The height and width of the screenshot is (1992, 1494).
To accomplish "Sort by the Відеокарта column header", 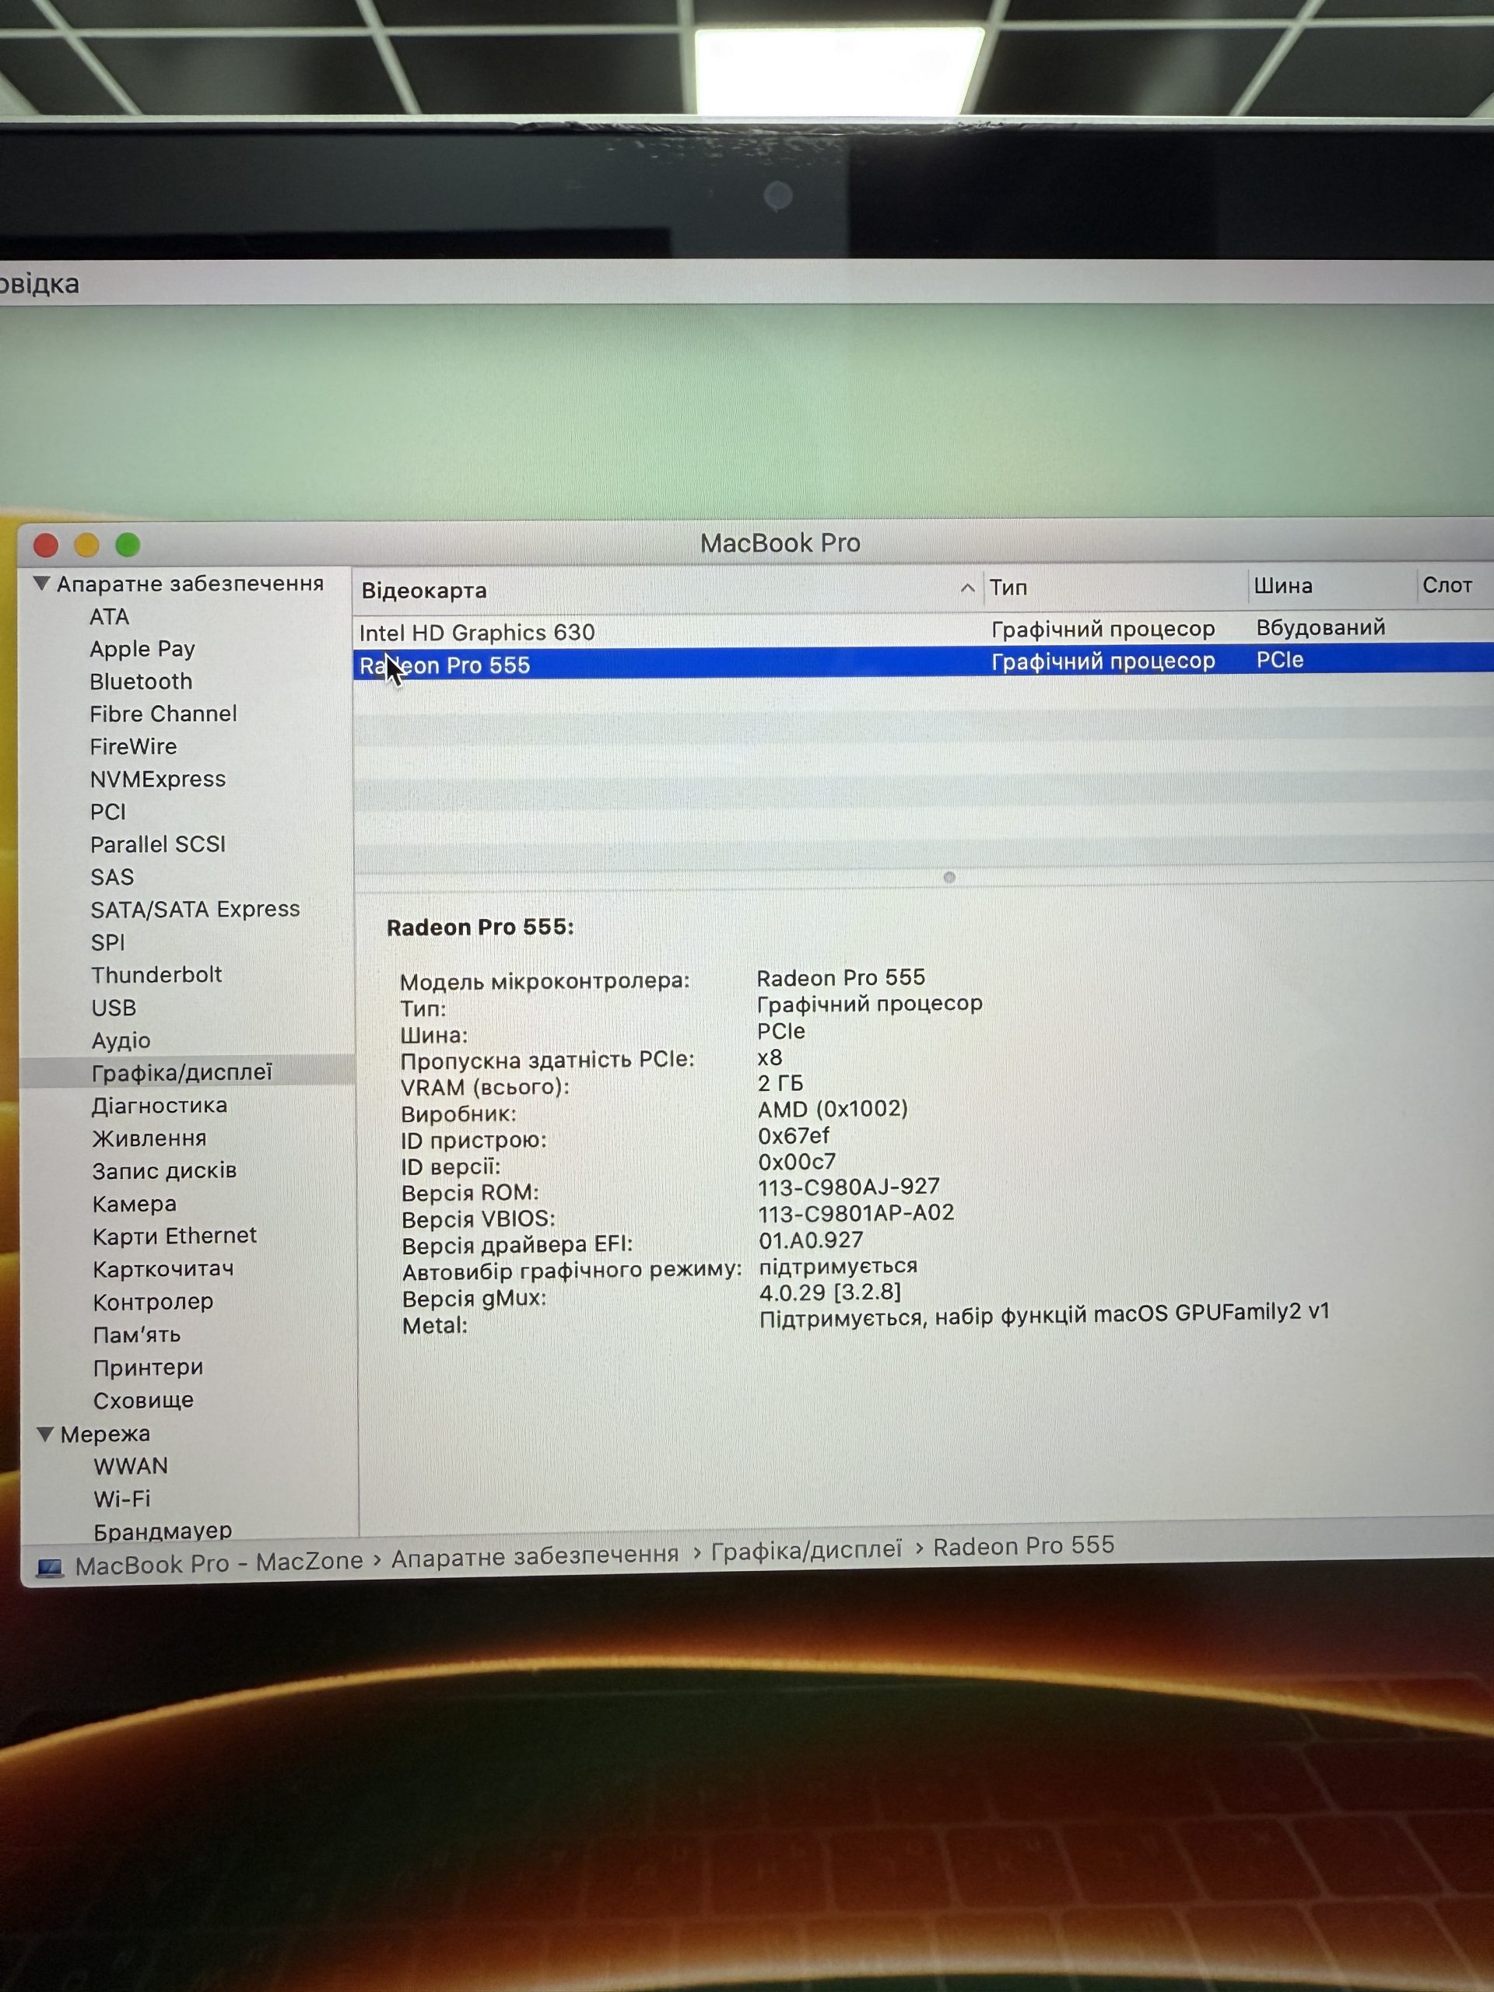I will (424, 591).
